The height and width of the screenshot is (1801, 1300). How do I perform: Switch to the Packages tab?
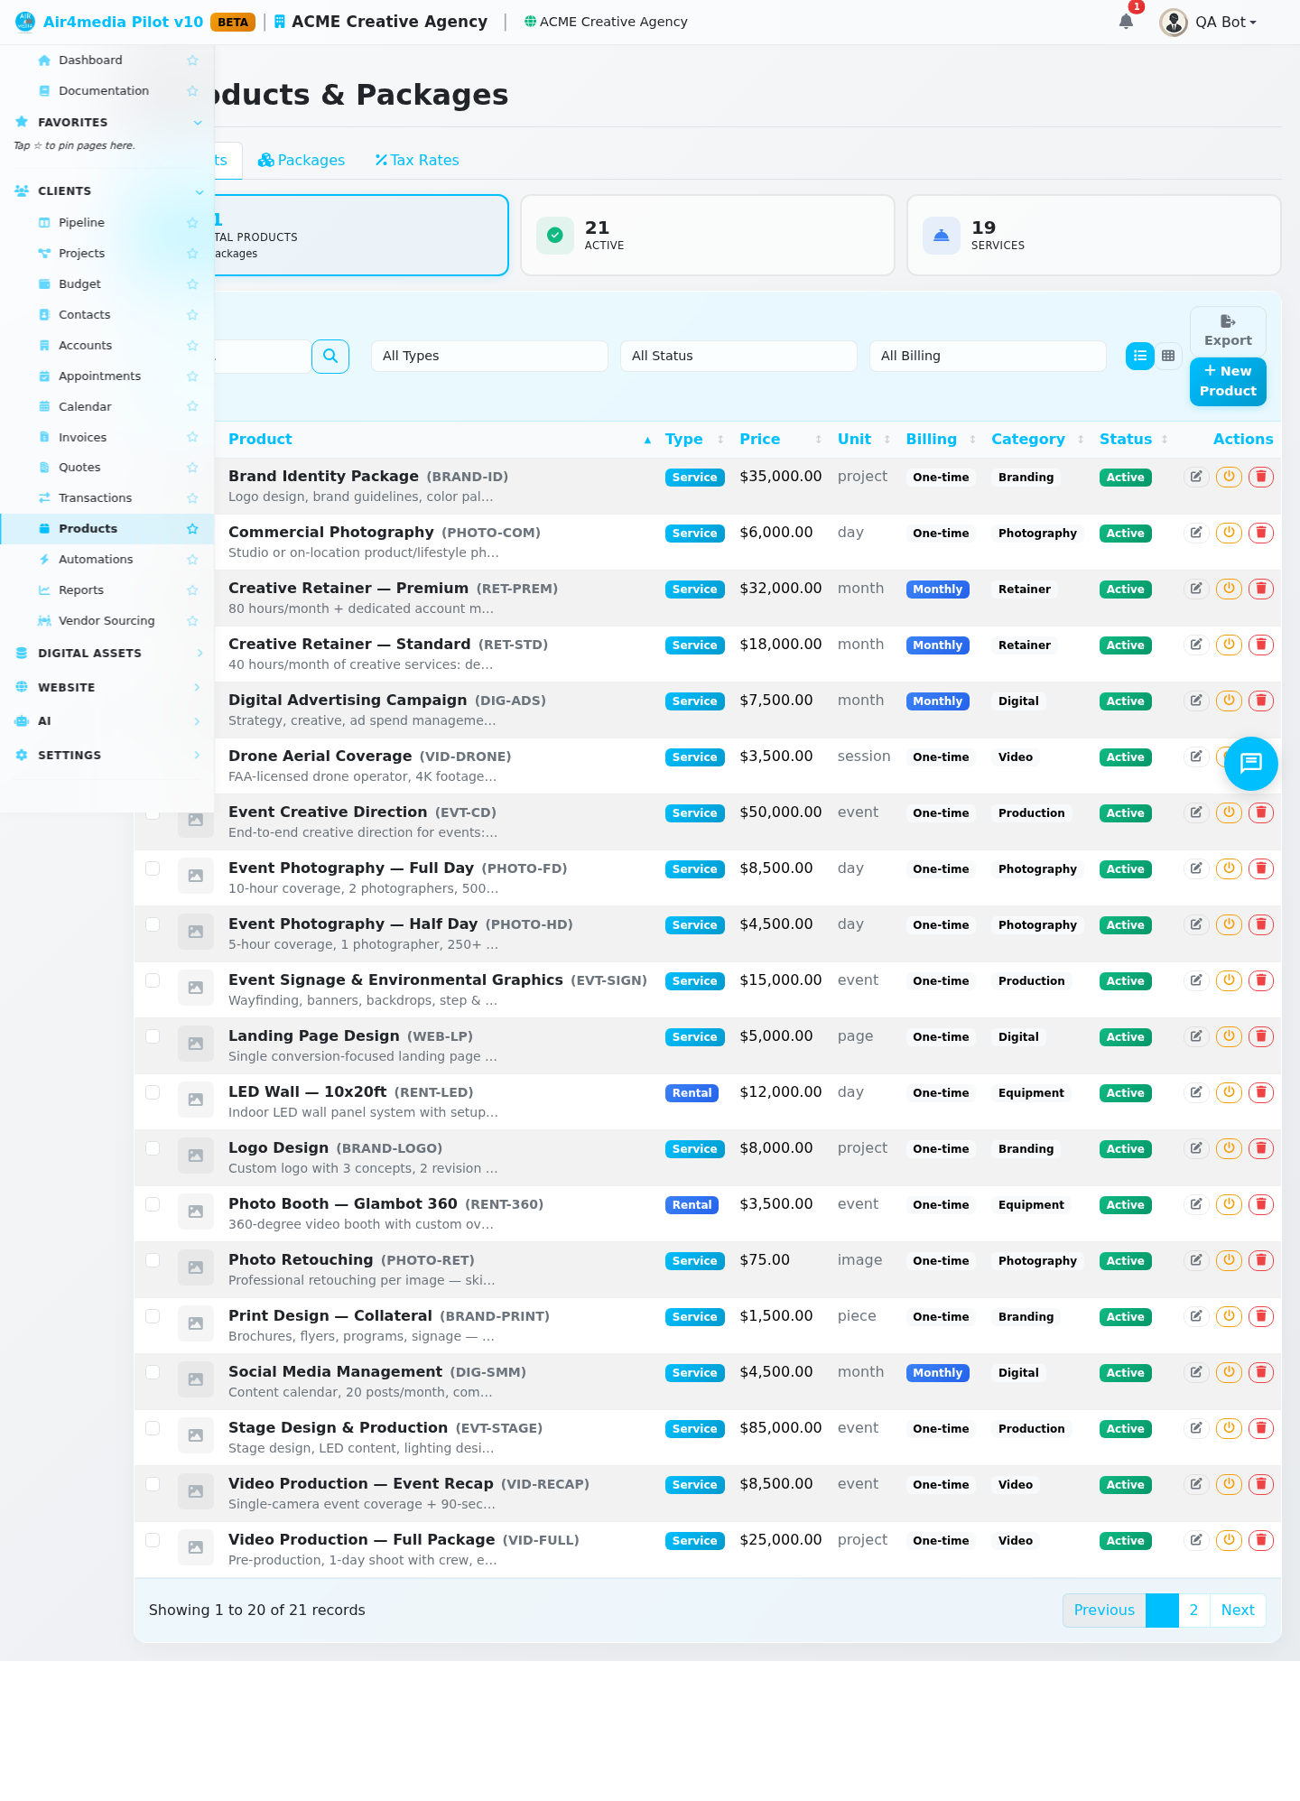click(302, 161)
